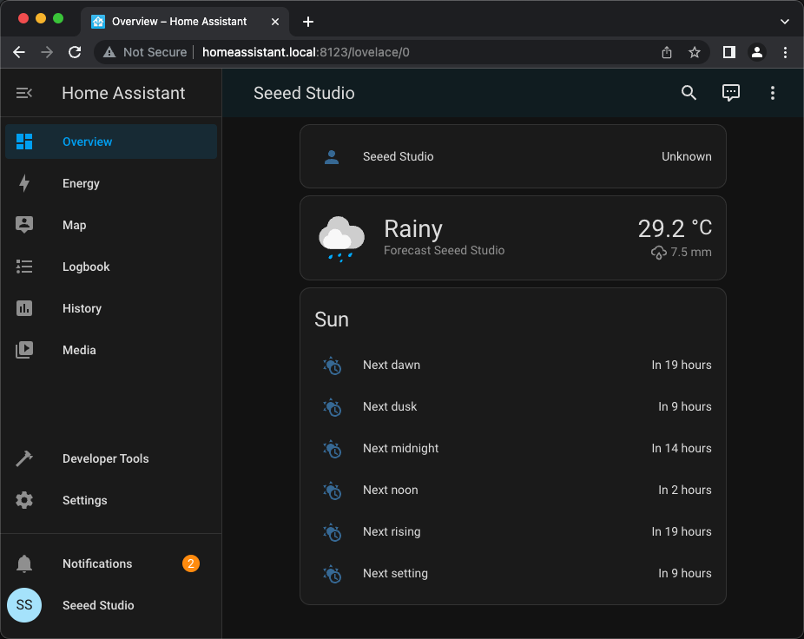
Task: Click the browser share icon
Action: 667,52
